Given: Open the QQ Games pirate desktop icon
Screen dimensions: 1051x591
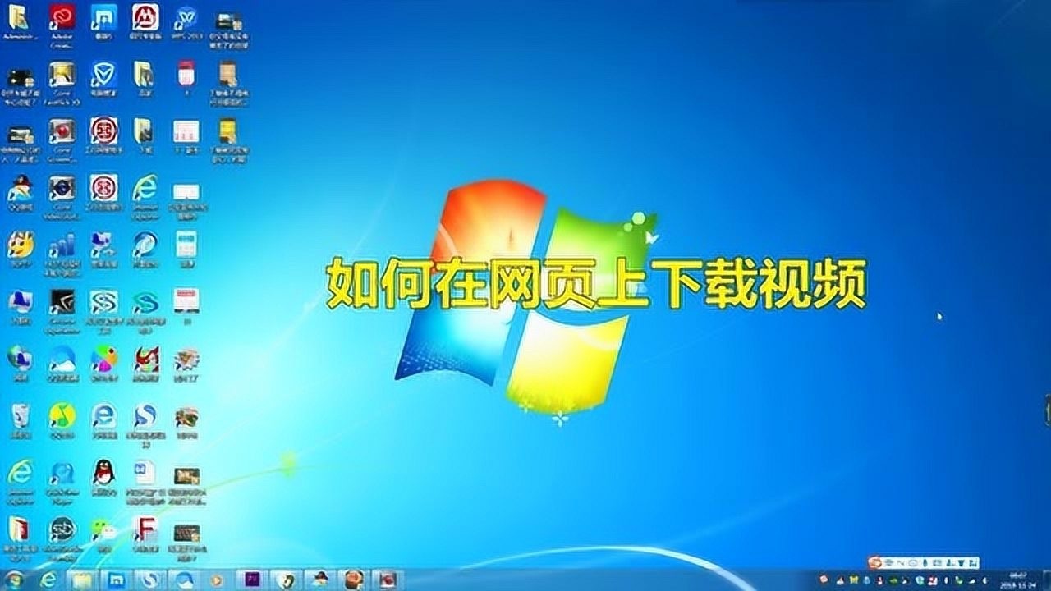Looking at the screenshot, I should click(20, 194).
